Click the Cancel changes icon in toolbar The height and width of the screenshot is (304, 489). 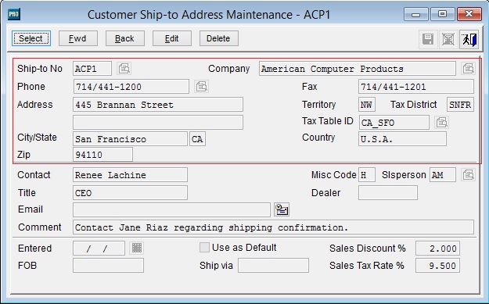coord(448,39)
